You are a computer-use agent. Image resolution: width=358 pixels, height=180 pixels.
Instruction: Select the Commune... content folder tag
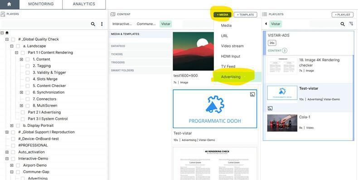pos(146,24)
